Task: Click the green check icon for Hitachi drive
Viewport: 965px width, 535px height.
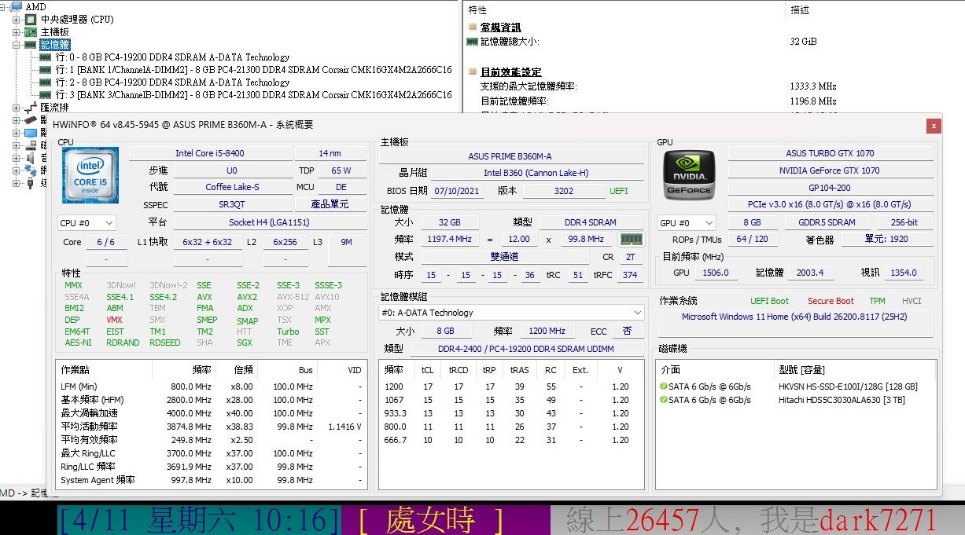Action: 663,400
